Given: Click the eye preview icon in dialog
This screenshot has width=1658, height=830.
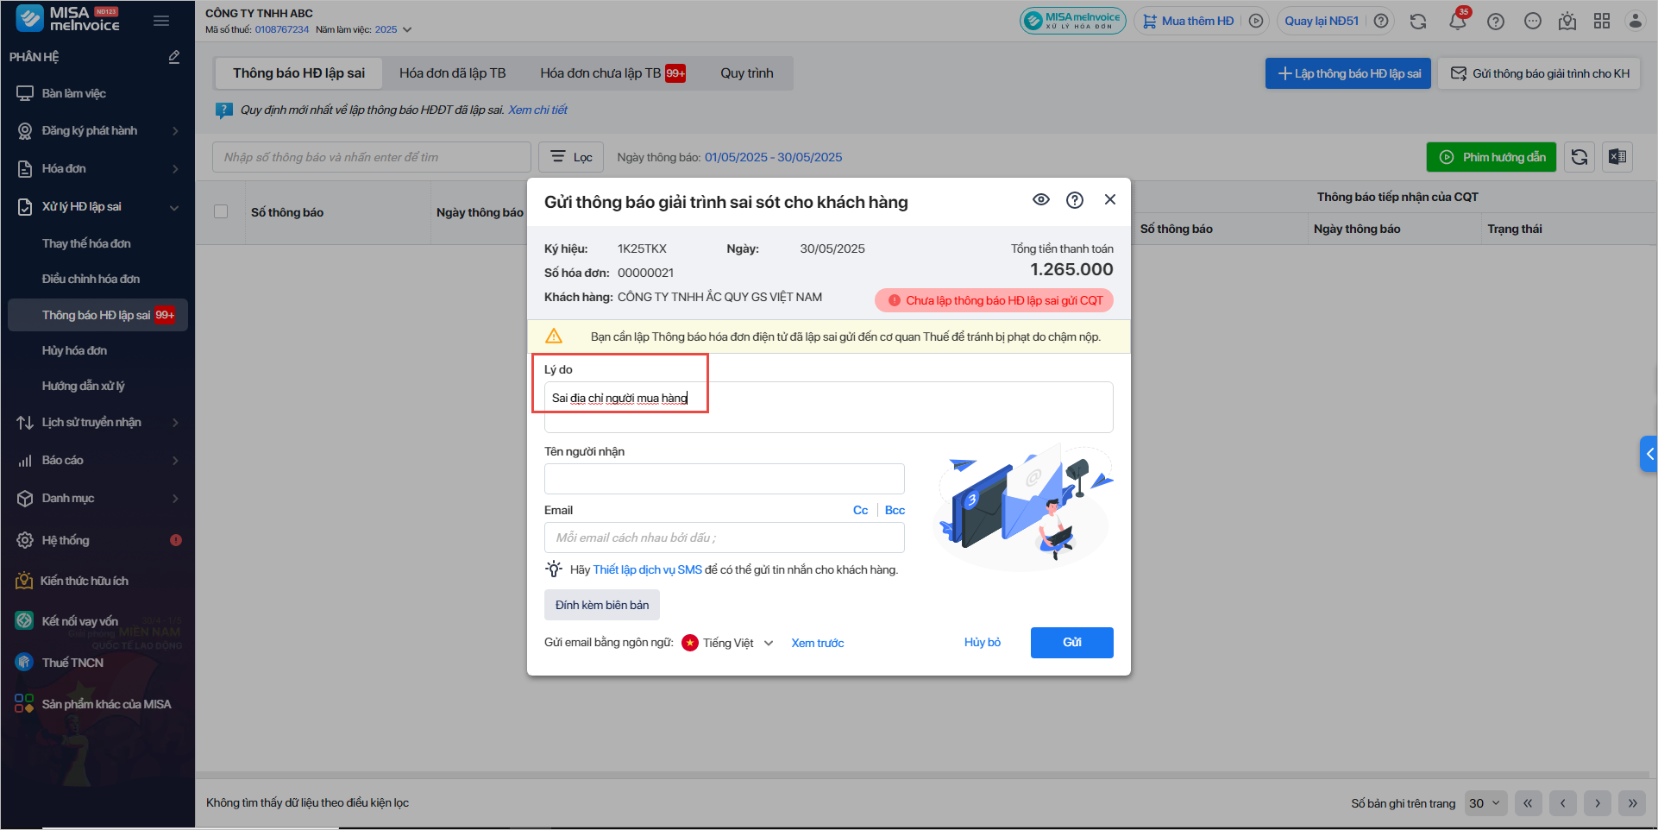Looking at the screenshot, I should (1041, 200).
